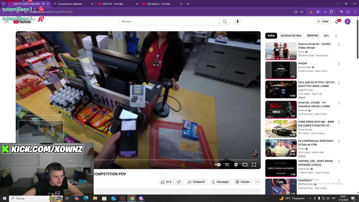
Task: Show more filter chips with the arrow
Action: 336,36
